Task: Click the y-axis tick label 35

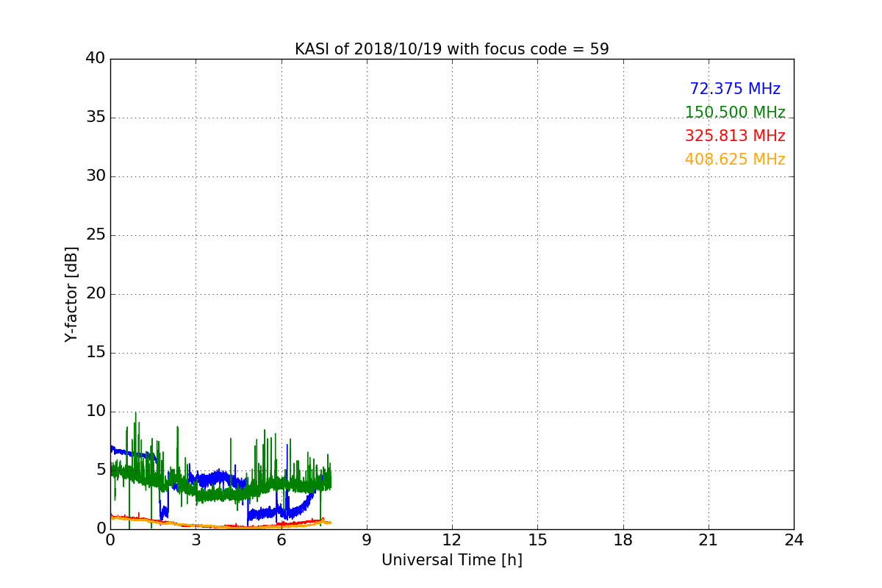Action: tap(96, 117)
